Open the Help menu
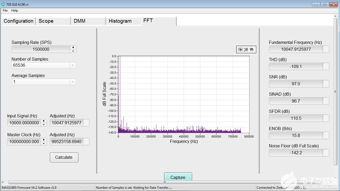This screenshot has width=340, height=191. coord(14,10)
